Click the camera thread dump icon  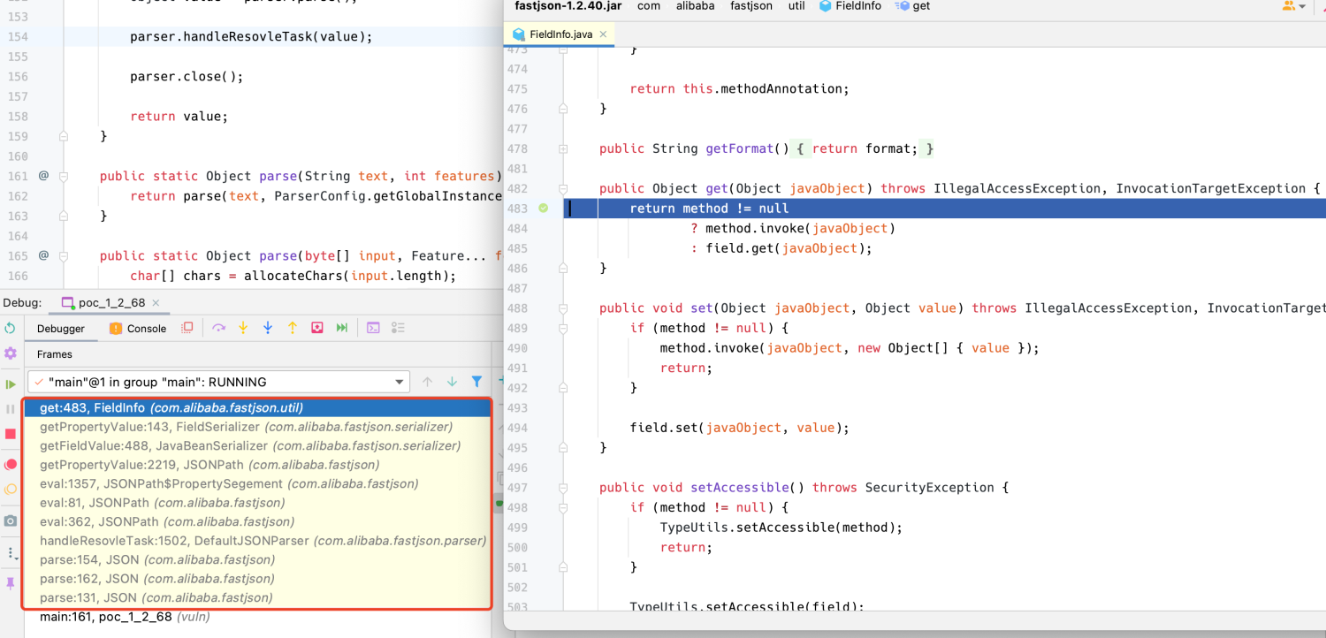pos(10,521)
